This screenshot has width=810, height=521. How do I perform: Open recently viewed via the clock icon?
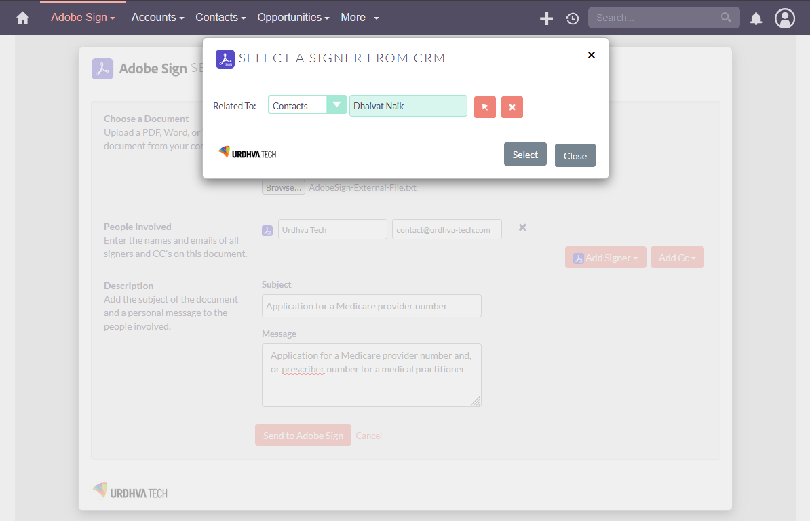[x=572, y=18]
